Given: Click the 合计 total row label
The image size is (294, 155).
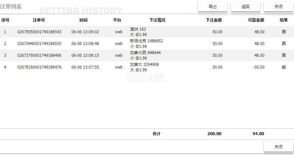Looking at the screenshot, I should pos(157,134).
